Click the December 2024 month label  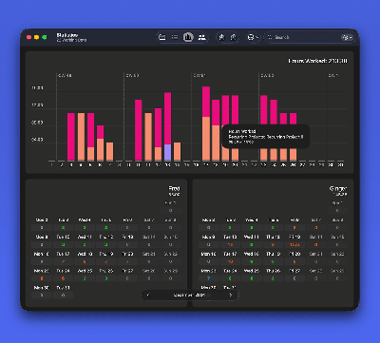[189, 295]
